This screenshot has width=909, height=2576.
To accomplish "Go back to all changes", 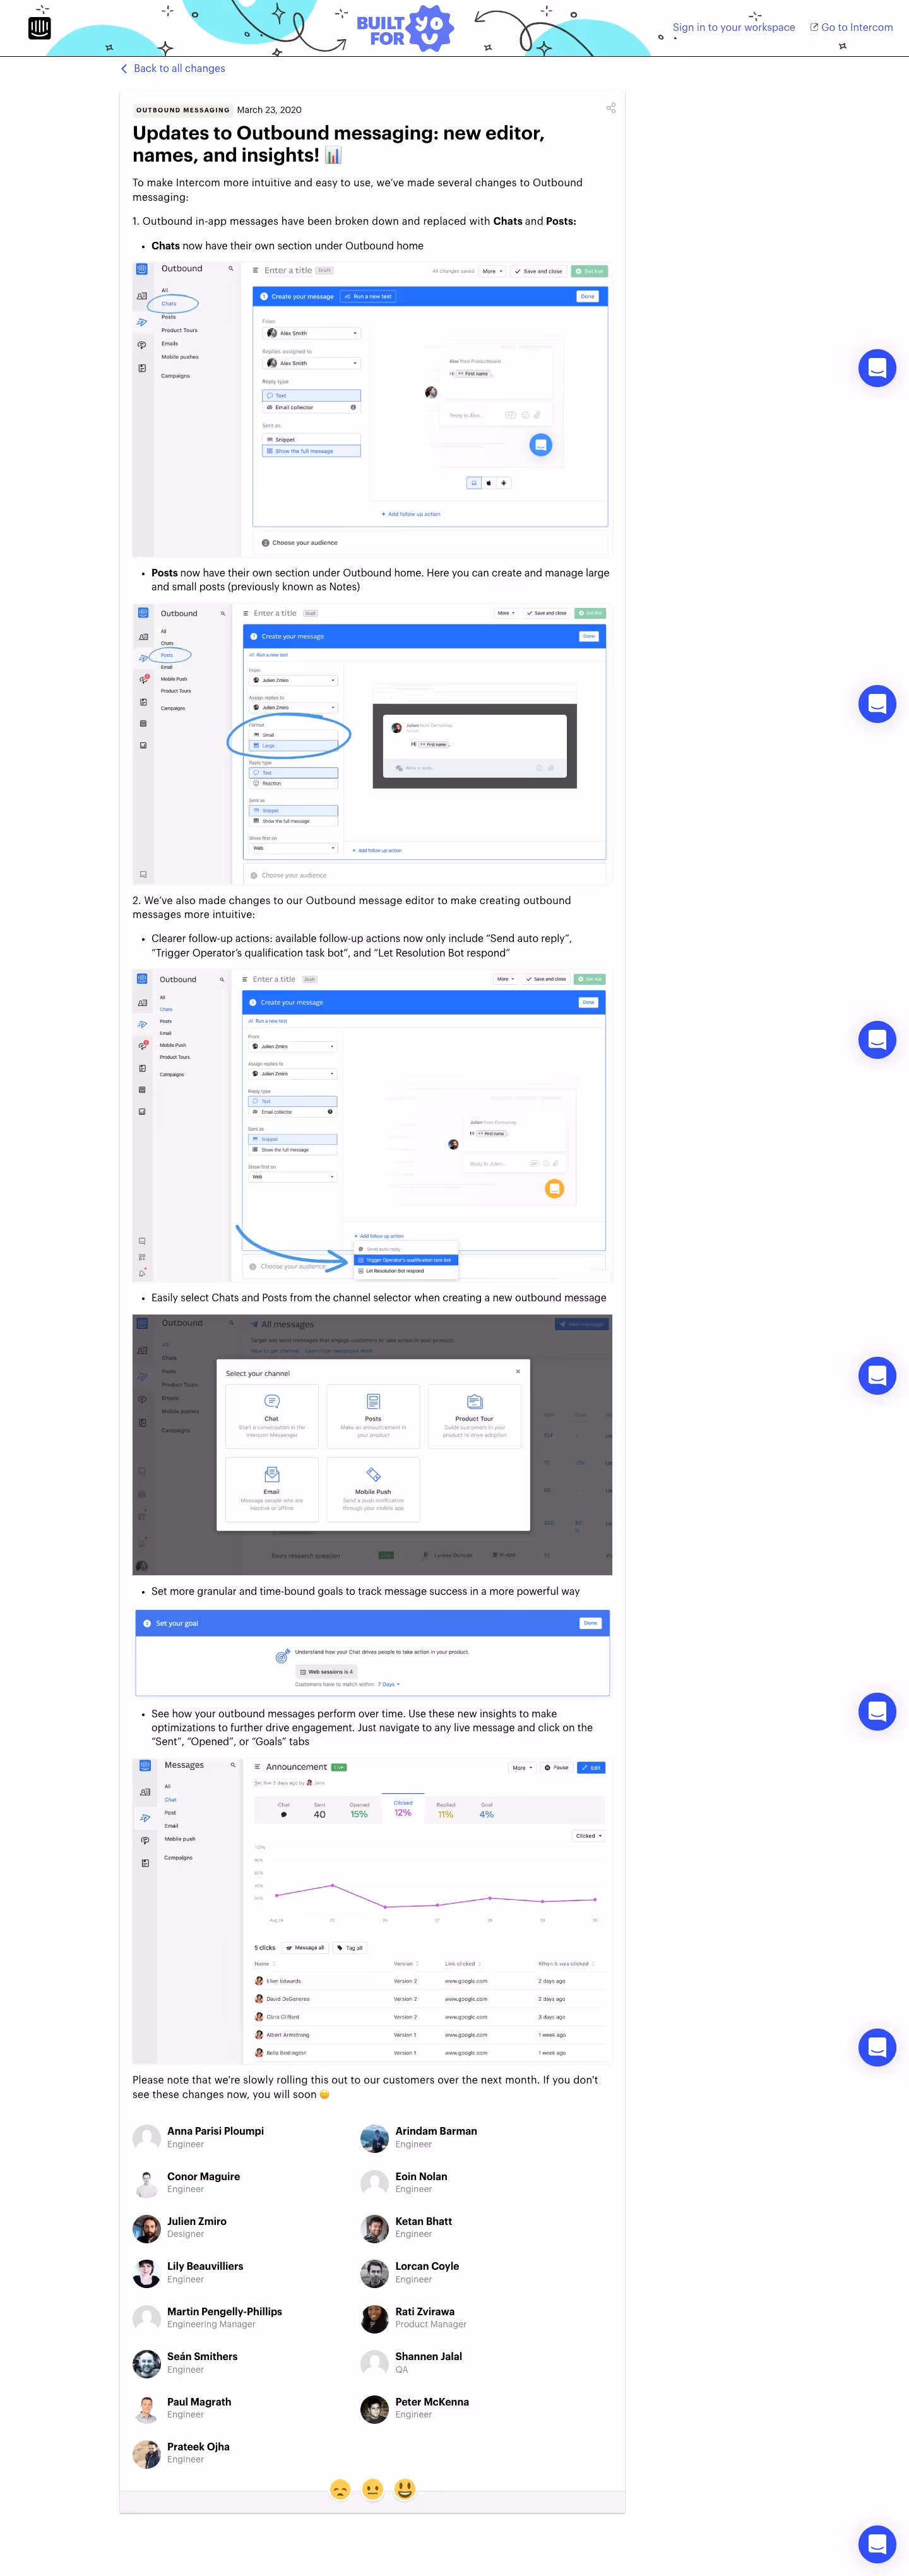I will (x=173, y=69).
